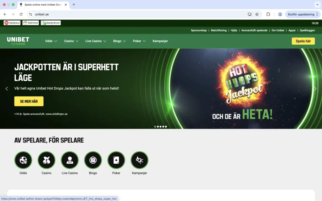Open Självtest from the gauge badge

[31, 22]
